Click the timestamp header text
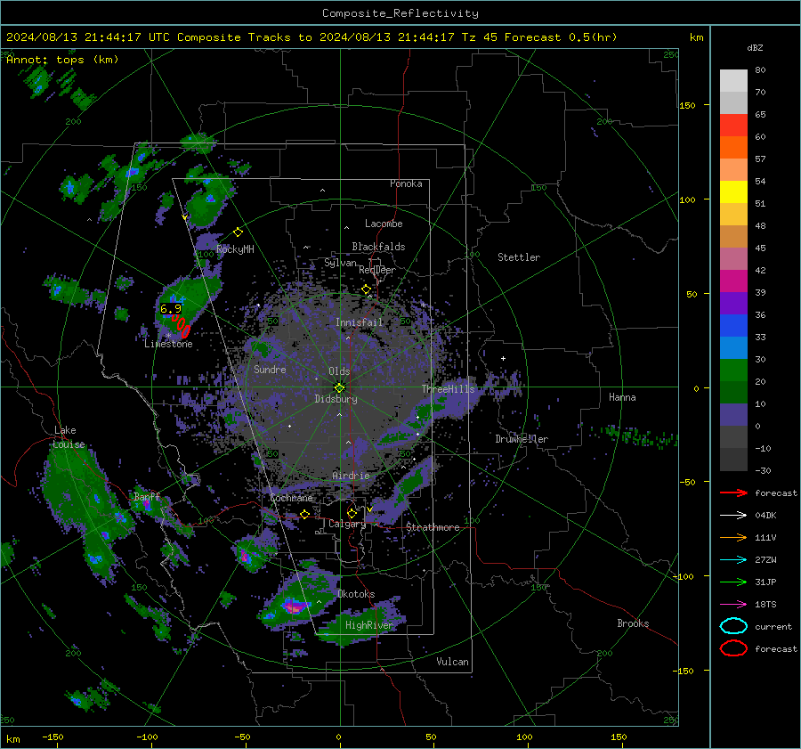The height and width of the screenshot is (749, 801). click(311, 37)
